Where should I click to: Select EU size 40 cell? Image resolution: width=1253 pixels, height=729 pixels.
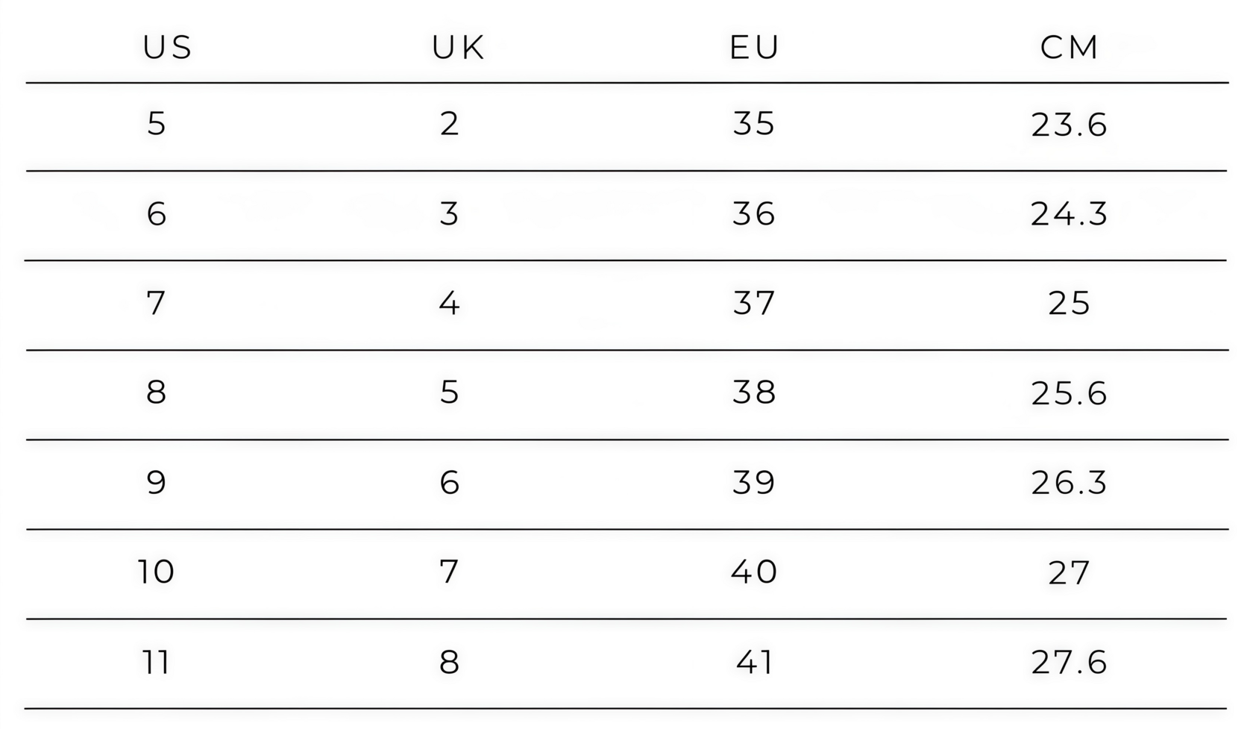[x=754, y=572]
